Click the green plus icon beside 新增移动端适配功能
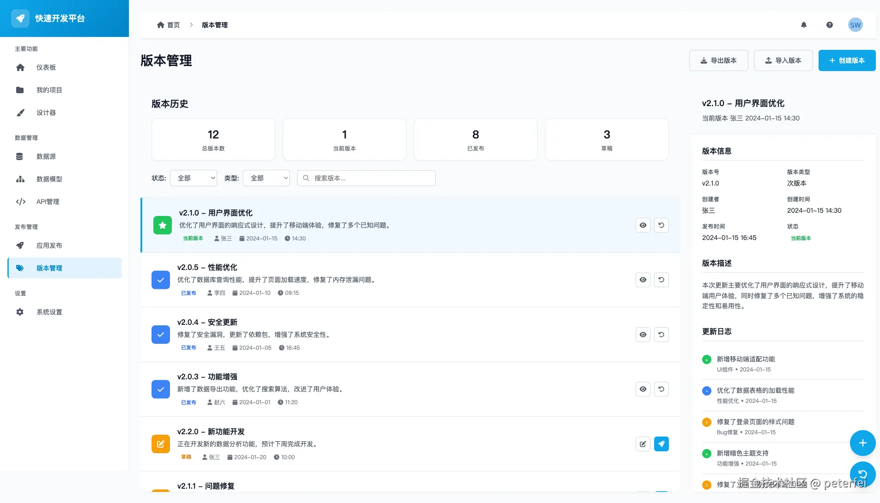Viewport: 880px width, 503px height. click(707, 360)
